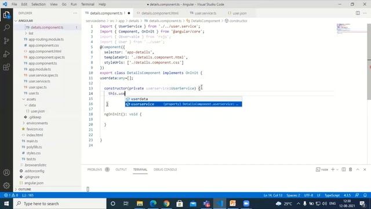371x209 pixels.
Task: Open the Help menu
Action: [x=102, y=4]
